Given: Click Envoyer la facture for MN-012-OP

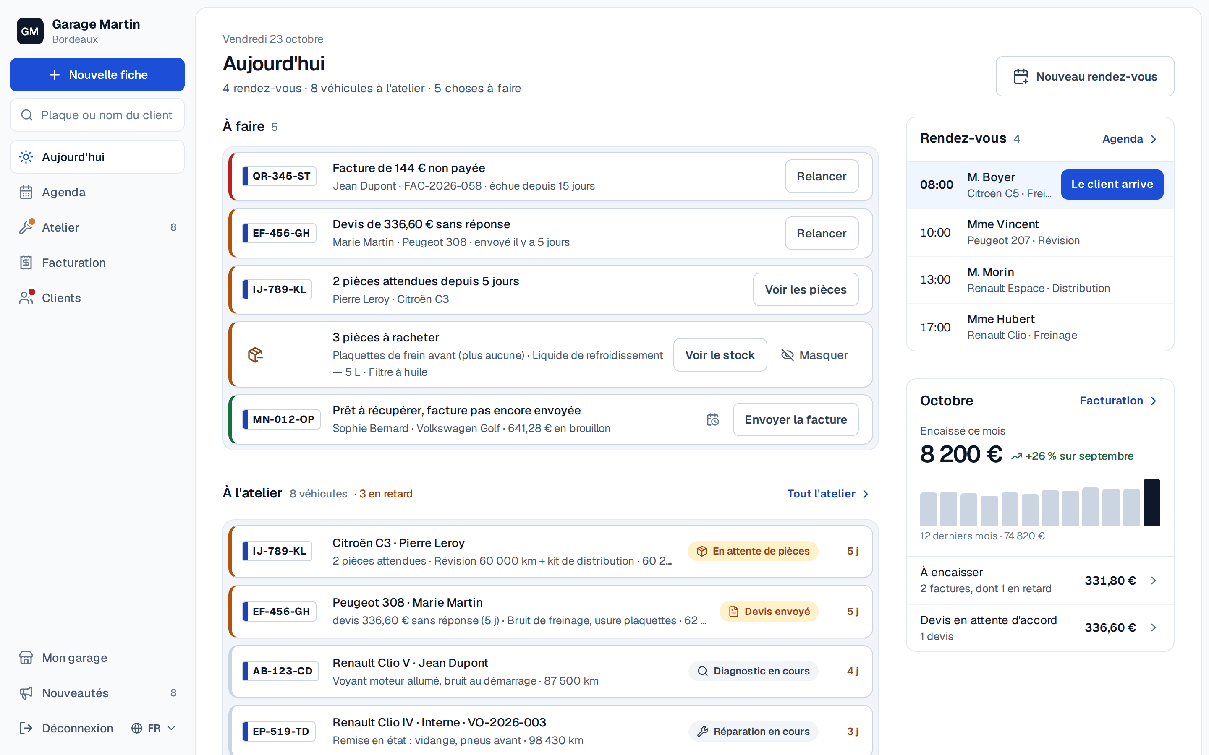Looking at the screenshot, I should click(x=796, y=419).
